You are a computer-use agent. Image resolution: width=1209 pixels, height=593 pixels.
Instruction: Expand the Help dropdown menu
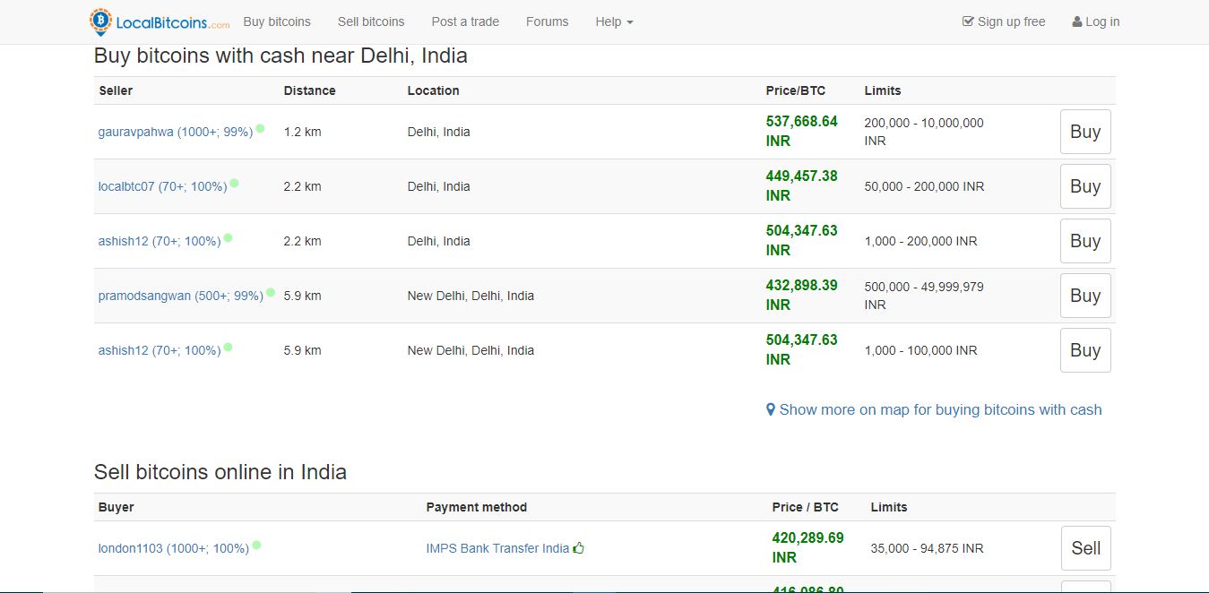614,21
